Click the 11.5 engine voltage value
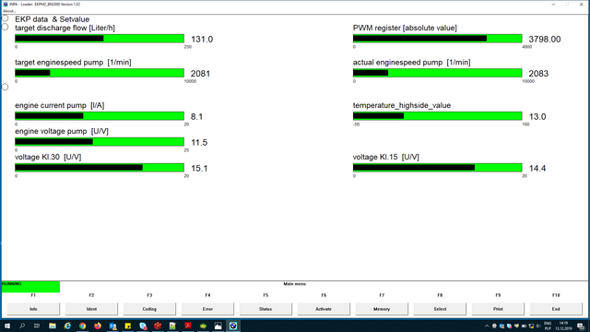The height and width of the screenshot is (332, 590). (199, 143)
